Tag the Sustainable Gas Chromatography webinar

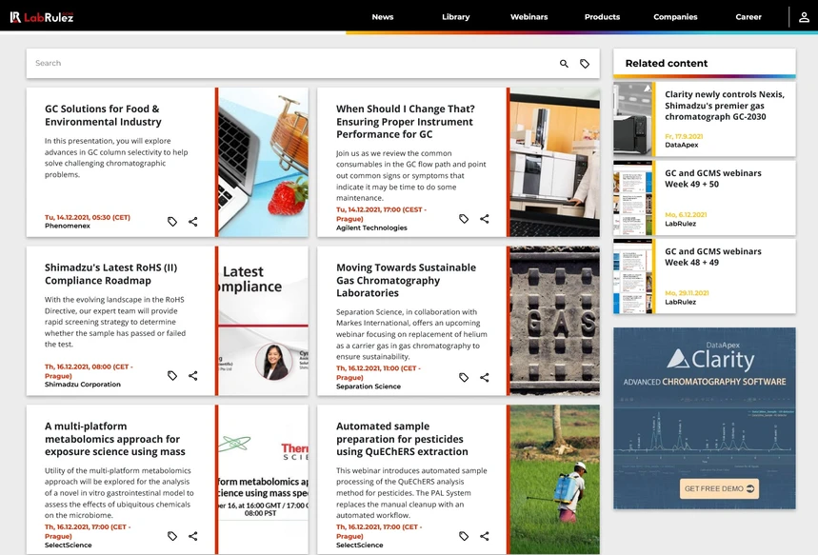point(464,377)
